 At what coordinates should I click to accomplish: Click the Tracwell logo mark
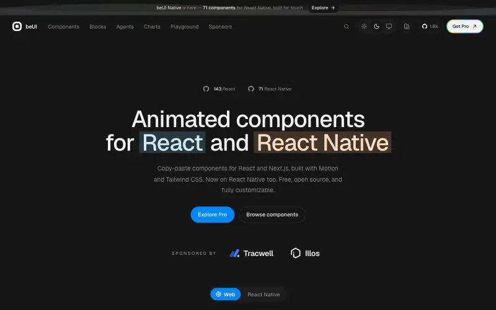234,254
